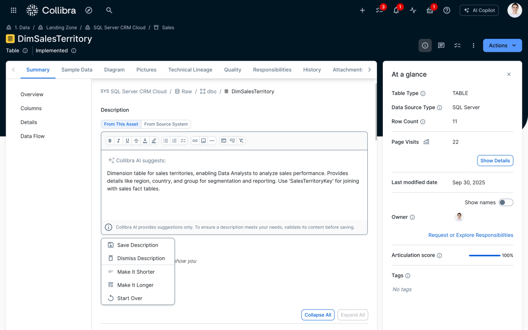Switch to the Technical Lineage tab
528x330 pixels.
coord(190,70)
